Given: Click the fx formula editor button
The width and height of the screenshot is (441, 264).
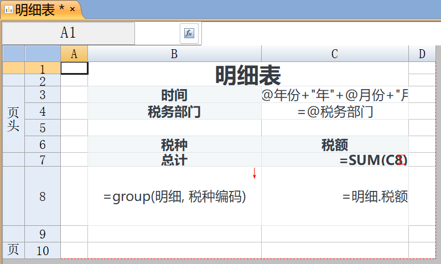Looking at the screenshot, I should [x=189, y=33].
